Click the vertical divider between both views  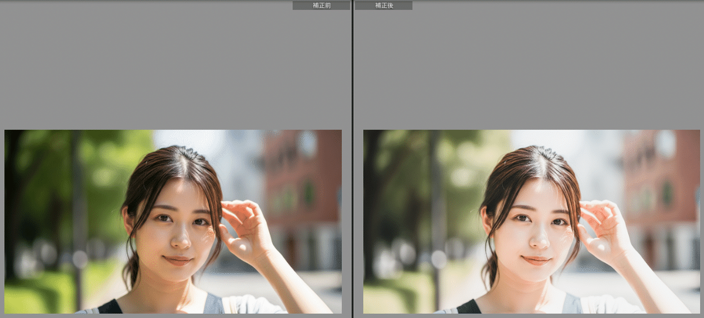(353, 158)
